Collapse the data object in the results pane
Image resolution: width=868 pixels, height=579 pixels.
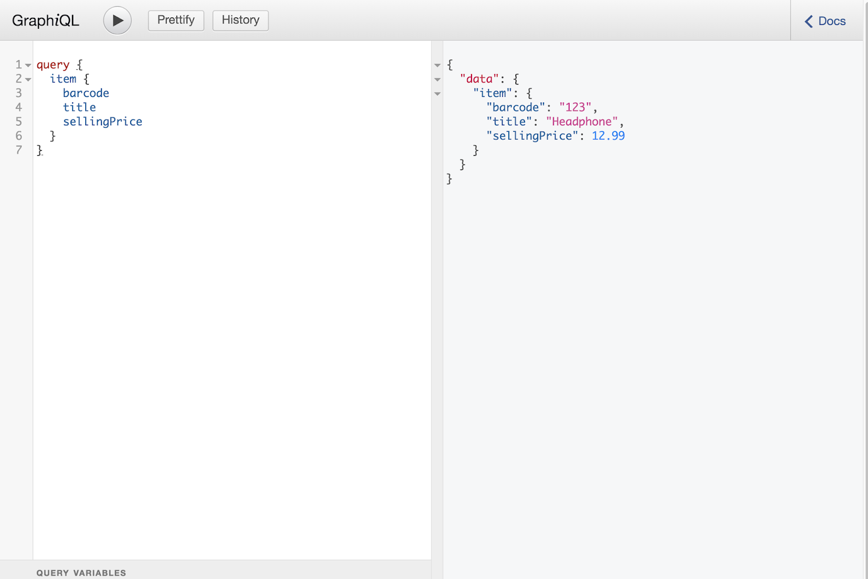click(437, 79)
